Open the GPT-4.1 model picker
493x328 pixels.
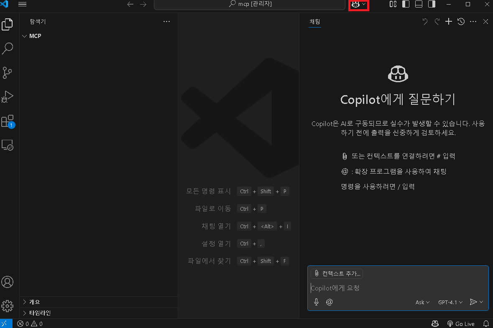(x=450, y=302)
